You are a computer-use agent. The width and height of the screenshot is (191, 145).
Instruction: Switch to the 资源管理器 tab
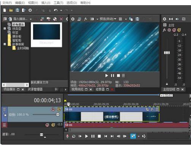(x=35, y=90)
